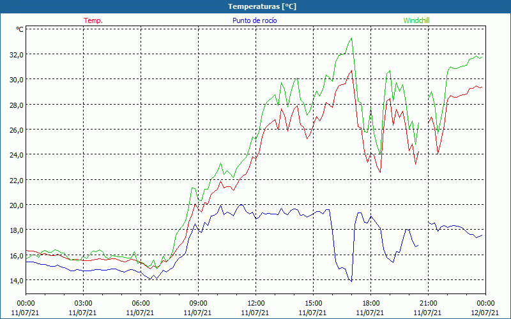Click the 24,0 y-axis value
Image resolution: width=511 pixels, height=319 pixels.
(17, 155)
